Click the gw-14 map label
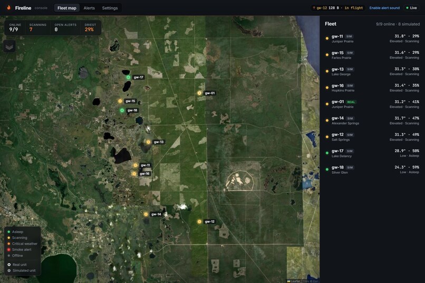The image size is (425, 283). [156, 214]
